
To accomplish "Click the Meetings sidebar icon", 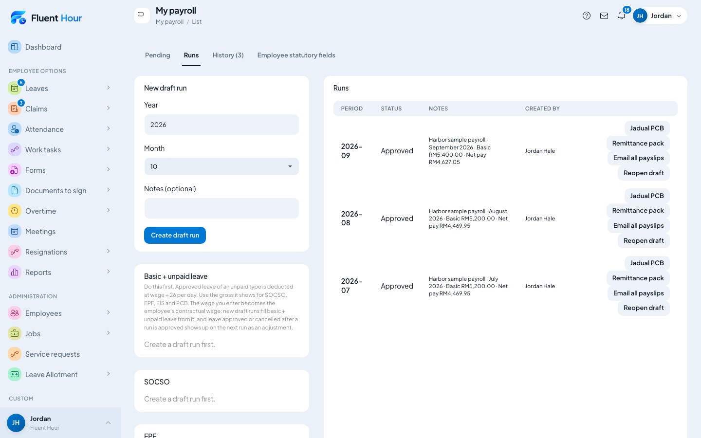I will point(15,231).
